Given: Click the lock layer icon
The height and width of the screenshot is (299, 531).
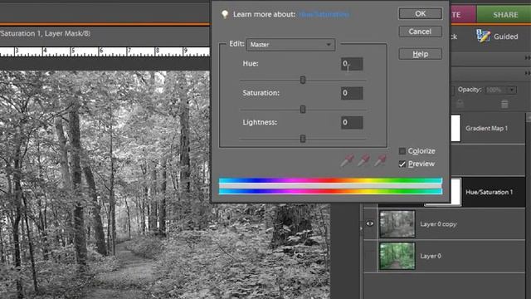Looking at the screenshot, I should [460, 104].
